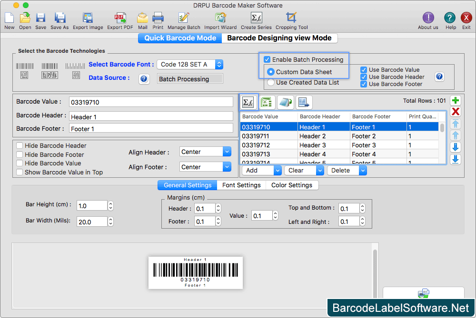Switch to Barcode Designing view Mode
476x318 pixels.
pos(279,38)
